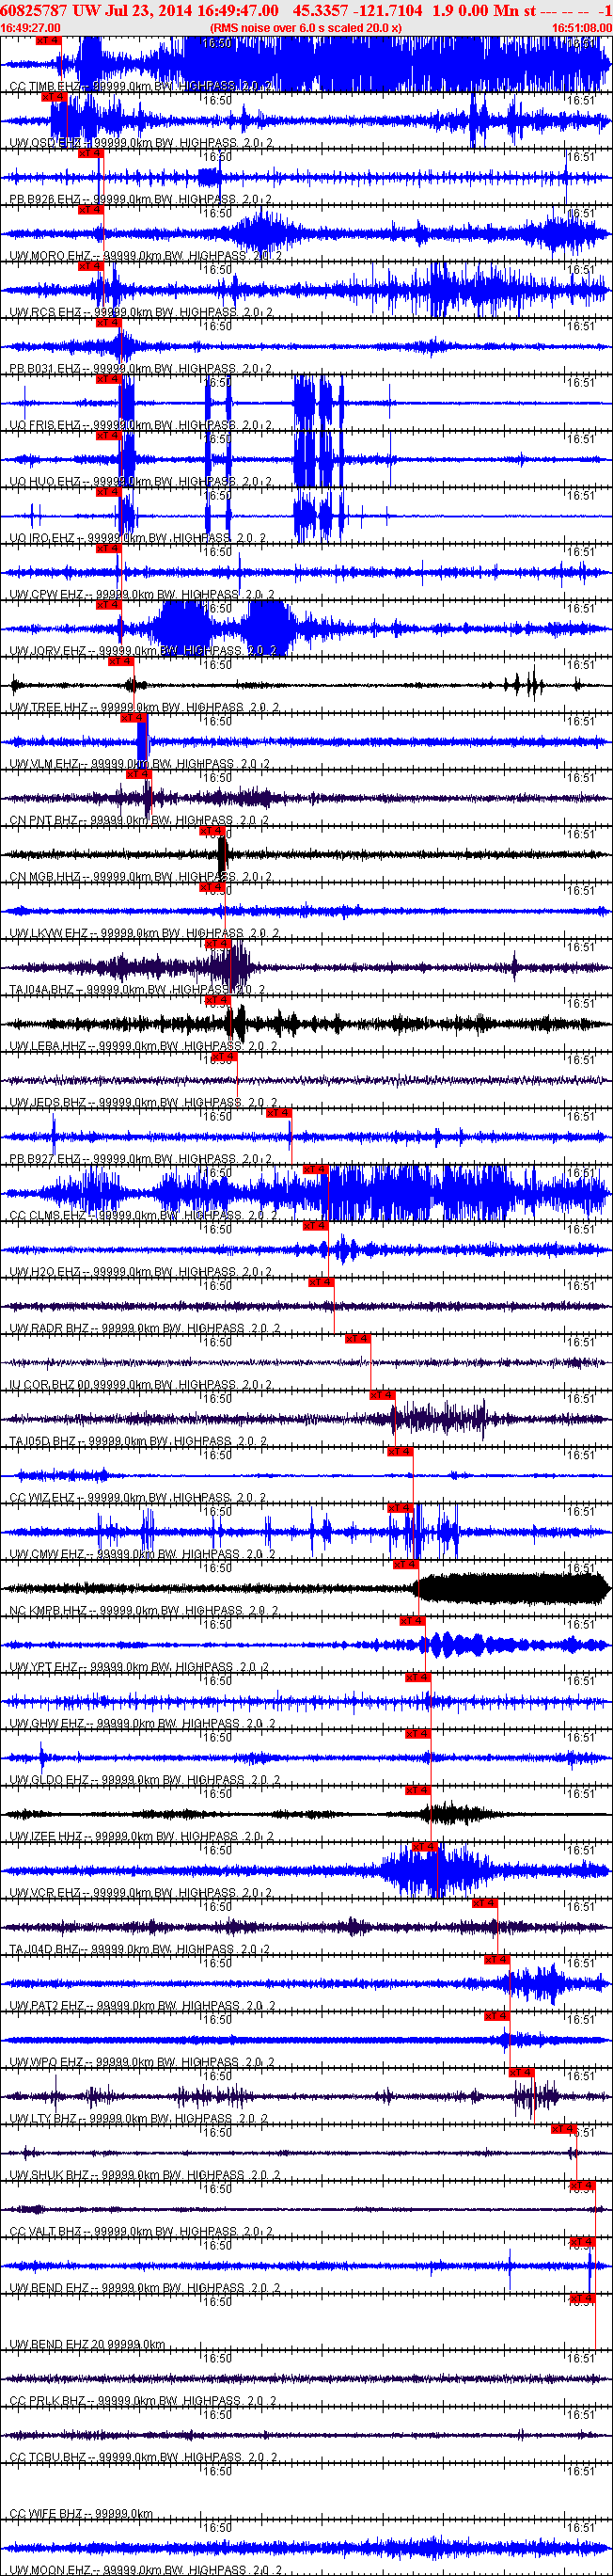Image resolution: width=613 pixels, height=2576 pixels.
Task: Select the UW.SHUK.BHZ station label
Action: 143,2175
